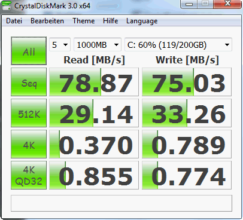Click the empty comment field at bottom
243x220 pixels.
click(x=121, y=203)
